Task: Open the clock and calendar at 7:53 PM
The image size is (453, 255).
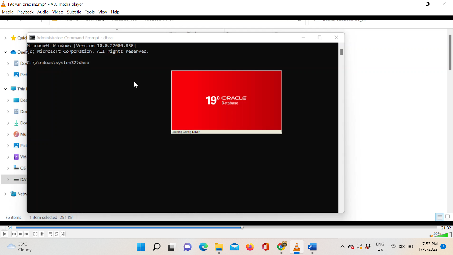Action: [428, 246]
